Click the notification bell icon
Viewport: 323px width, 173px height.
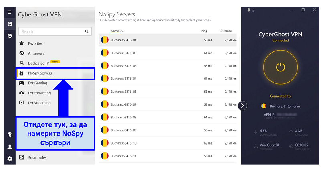[249, 10]
